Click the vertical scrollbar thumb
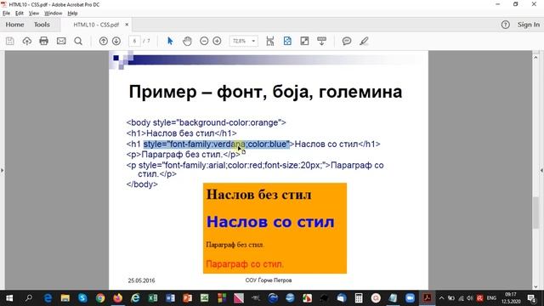 (x=535, y=212)
